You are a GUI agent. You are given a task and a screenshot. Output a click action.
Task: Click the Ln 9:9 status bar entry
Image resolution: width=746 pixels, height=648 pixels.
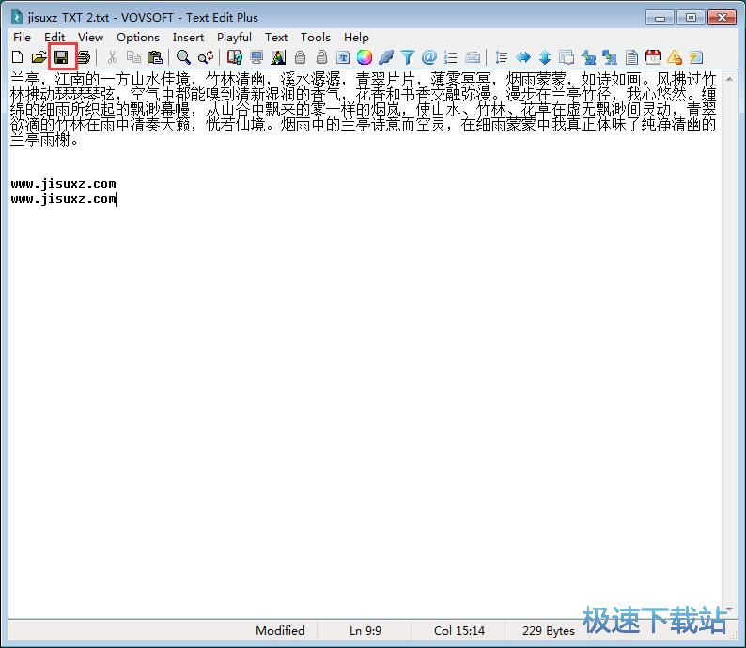[365, 630]
